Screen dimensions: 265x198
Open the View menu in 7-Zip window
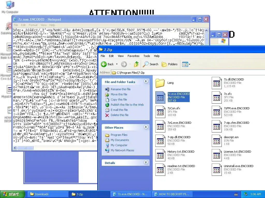121,56
